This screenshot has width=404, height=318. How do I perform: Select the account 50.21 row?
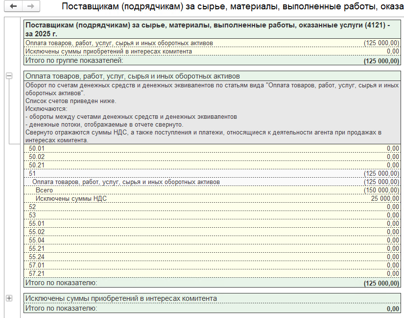37,165
